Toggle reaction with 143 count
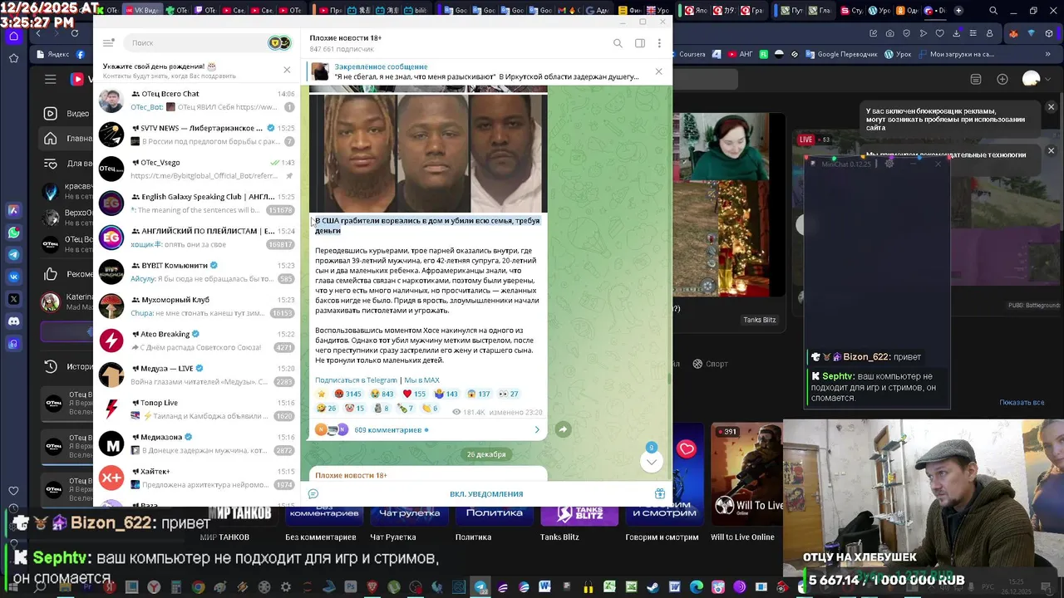Image resolution: width=1064 pixels, height=598 pixels. tap(446, 394)
